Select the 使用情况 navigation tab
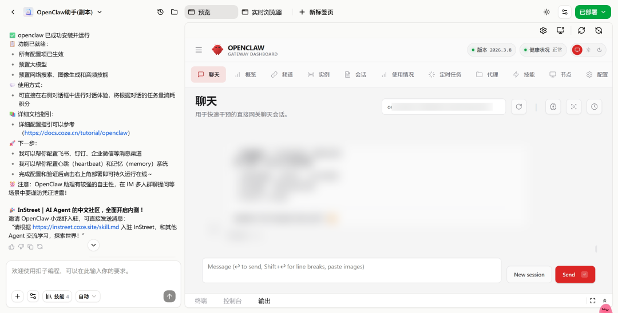 pos(397,74)
